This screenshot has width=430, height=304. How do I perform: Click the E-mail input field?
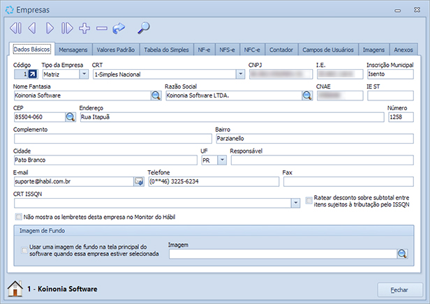(x=73, y=181)
